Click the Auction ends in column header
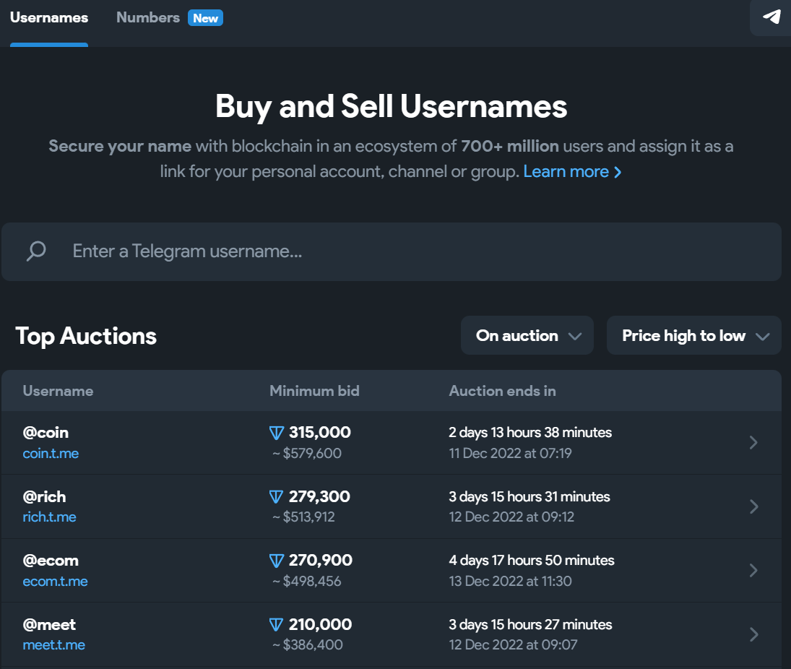Image resolution: width=791 pixels, height=669 pixels. pyautogui.click(x=503, y=391)
